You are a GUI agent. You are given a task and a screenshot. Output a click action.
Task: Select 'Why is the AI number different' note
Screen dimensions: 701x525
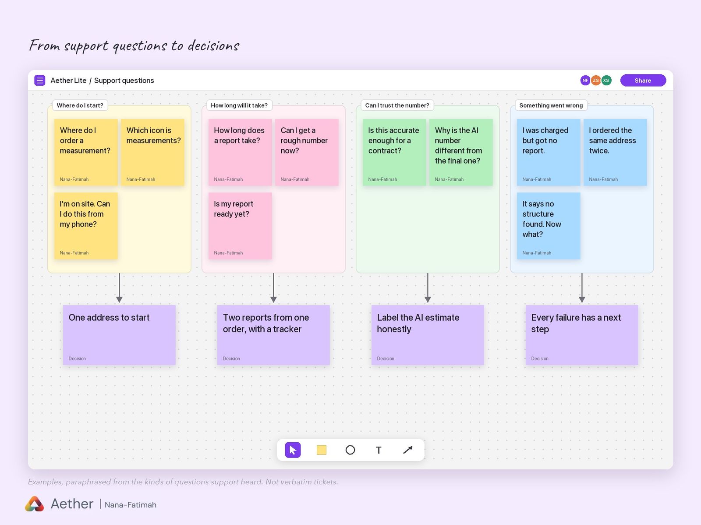click(x=461, y=152)
